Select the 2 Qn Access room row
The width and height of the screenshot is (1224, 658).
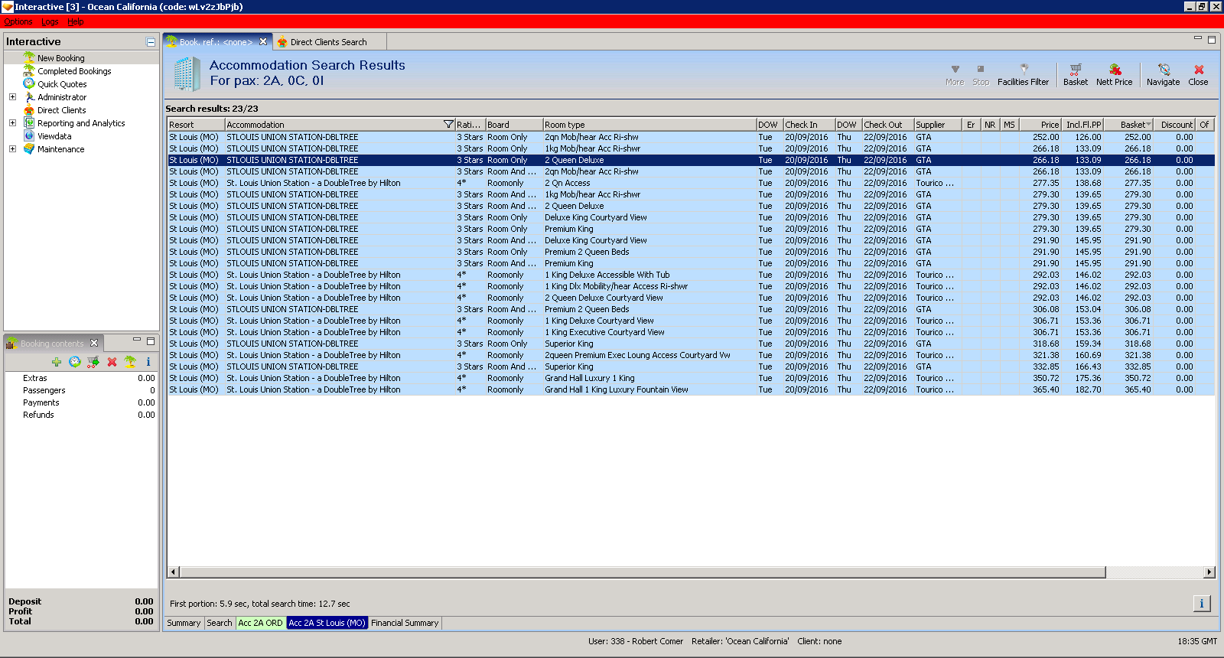[x=691, y=183]
